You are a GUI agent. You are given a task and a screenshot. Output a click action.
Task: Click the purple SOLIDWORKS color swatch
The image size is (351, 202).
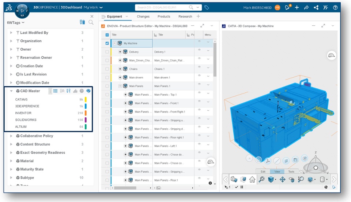coord(86,120)
